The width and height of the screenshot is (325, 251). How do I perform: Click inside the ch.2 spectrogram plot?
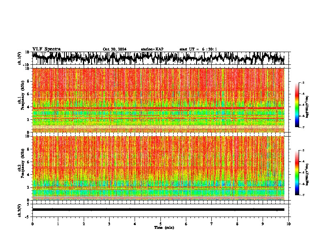click(158, 168)
